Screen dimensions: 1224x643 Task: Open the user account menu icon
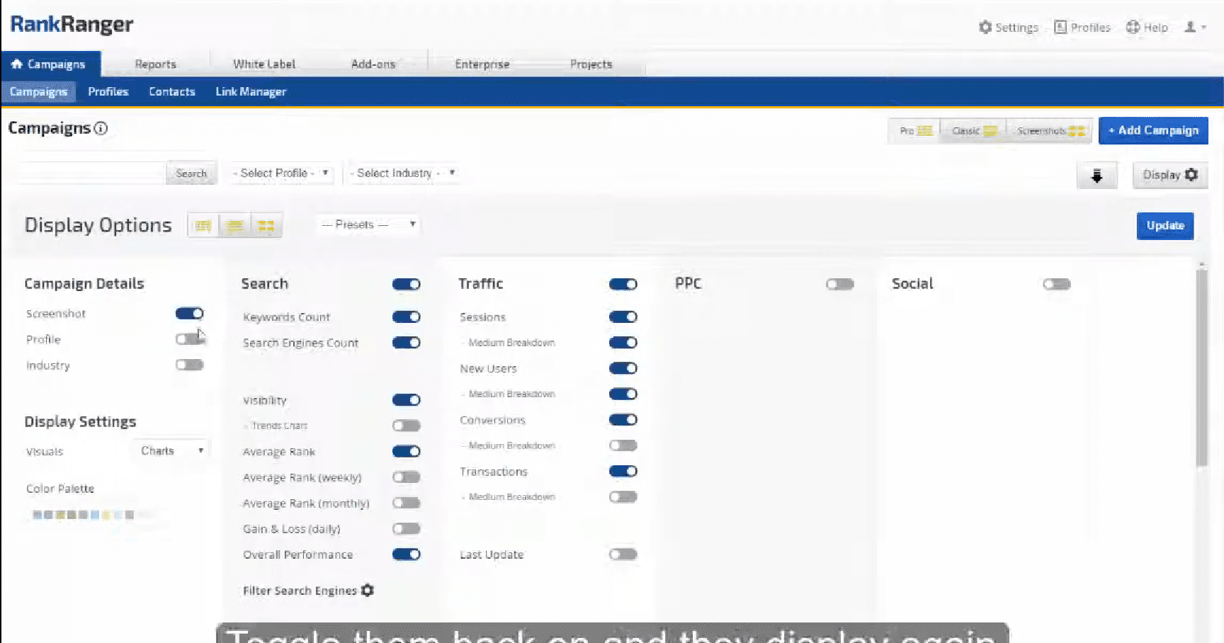coord(1195,27)
